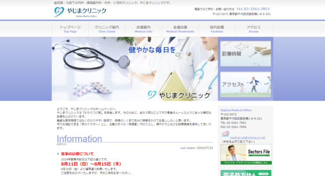
Task: Open the 電子処方せん green banner
Action: point(246,173)
